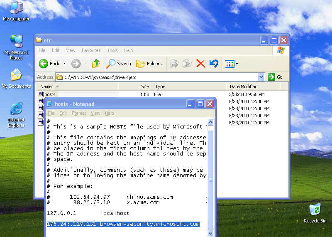Click the folder icon in Address bar
Image resolution: width=332 pixels, height=237 pixels.
60,77
